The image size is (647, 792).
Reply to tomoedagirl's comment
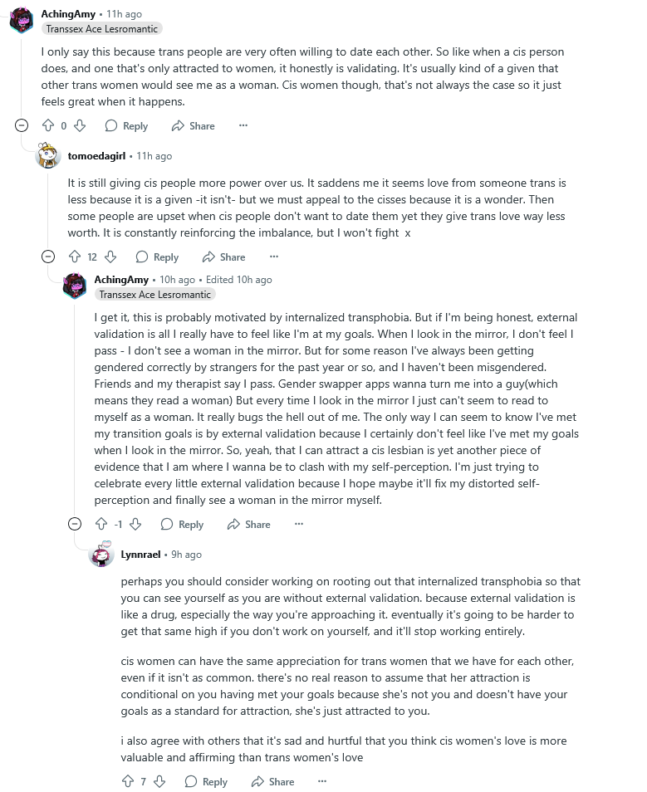(x=157, y=257)
